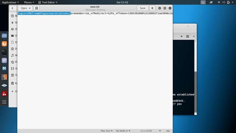Click the Sat 11:42 clock
The height and width of the screenshot is (133, 236).
[x=122, y=2]
